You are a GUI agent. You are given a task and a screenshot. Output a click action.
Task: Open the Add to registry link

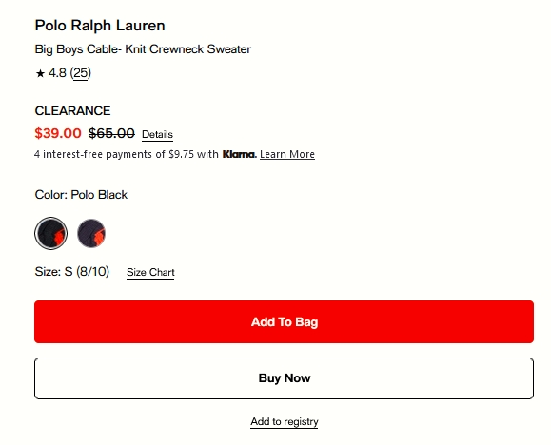click(285, 421)
